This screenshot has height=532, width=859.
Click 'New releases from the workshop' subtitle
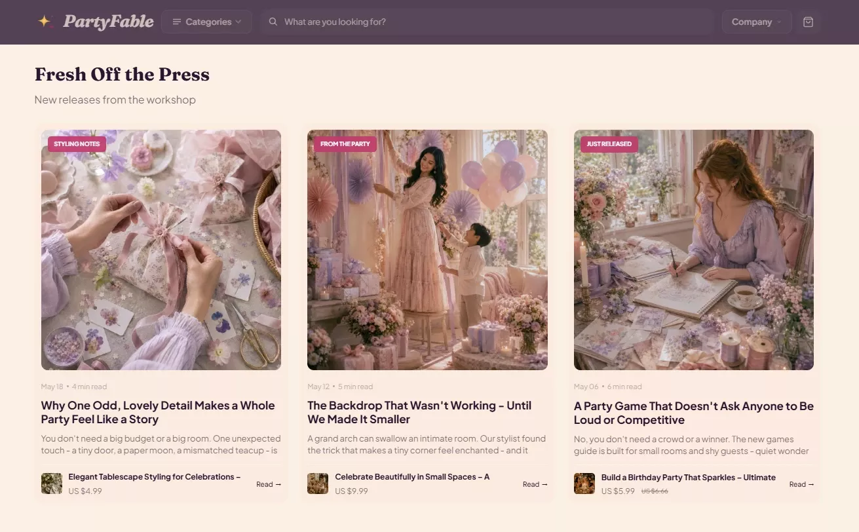pos(115,100)
